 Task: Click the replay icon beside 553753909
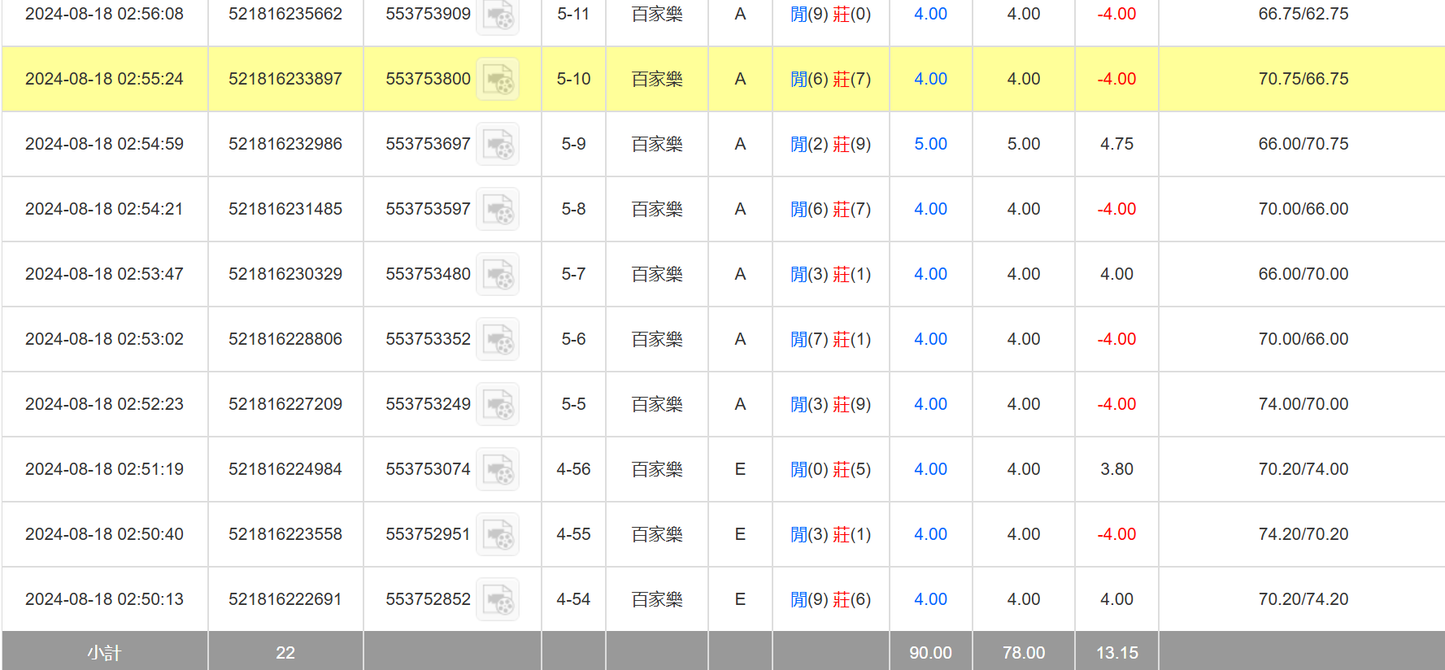(x=498, y=15)
